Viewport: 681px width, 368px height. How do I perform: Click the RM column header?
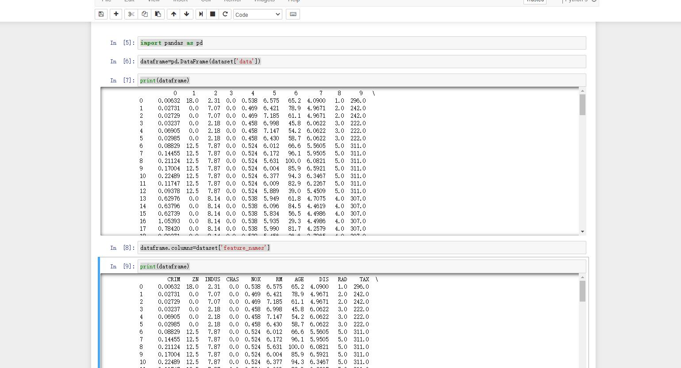tap(279, 279)
